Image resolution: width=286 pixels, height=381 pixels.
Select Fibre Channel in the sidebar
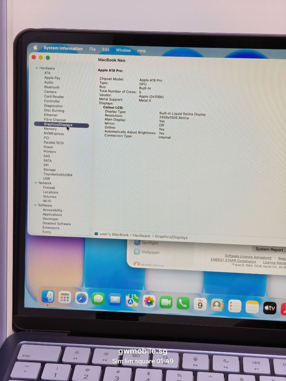point(55,120)
